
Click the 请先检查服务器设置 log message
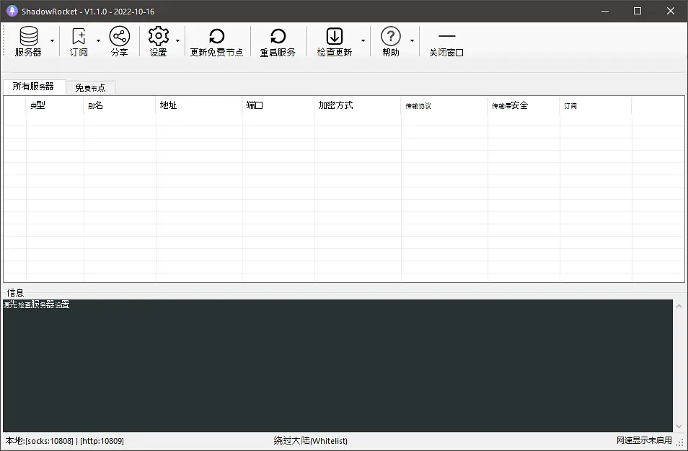[36, 305]
